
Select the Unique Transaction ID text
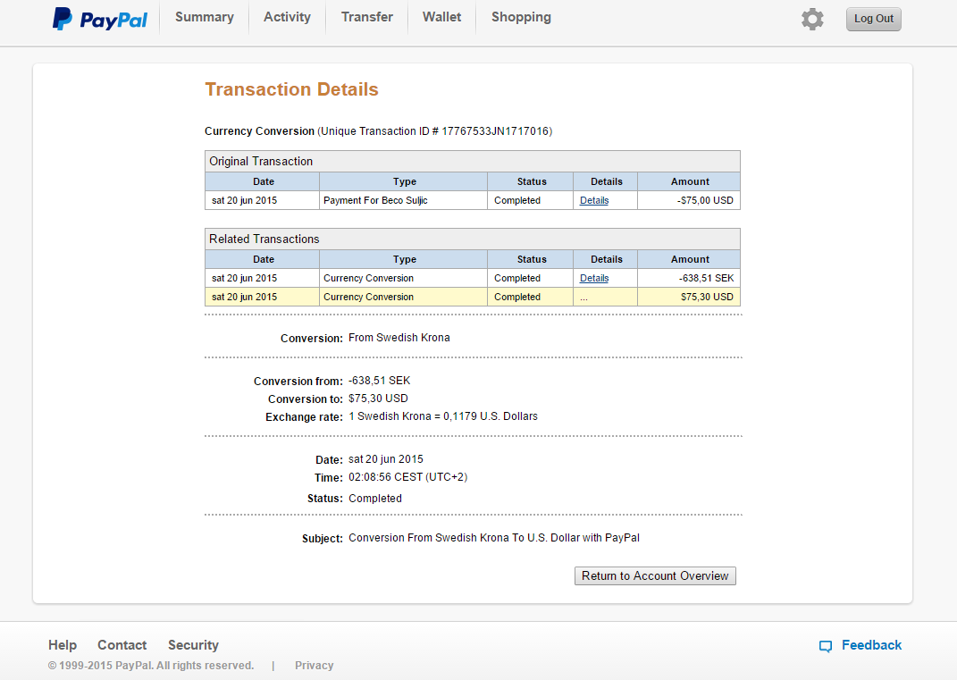(434, 131)
